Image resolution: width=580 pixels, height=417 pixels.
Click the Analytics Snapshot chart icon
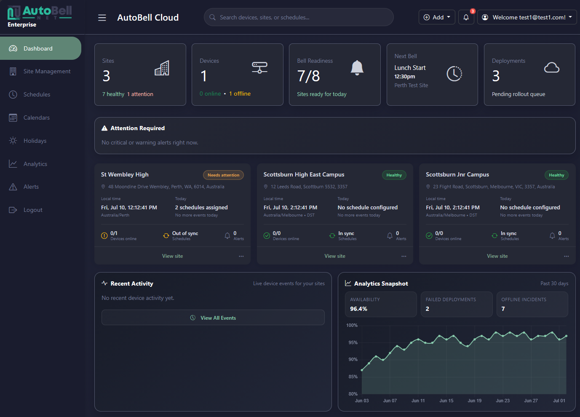348,283
